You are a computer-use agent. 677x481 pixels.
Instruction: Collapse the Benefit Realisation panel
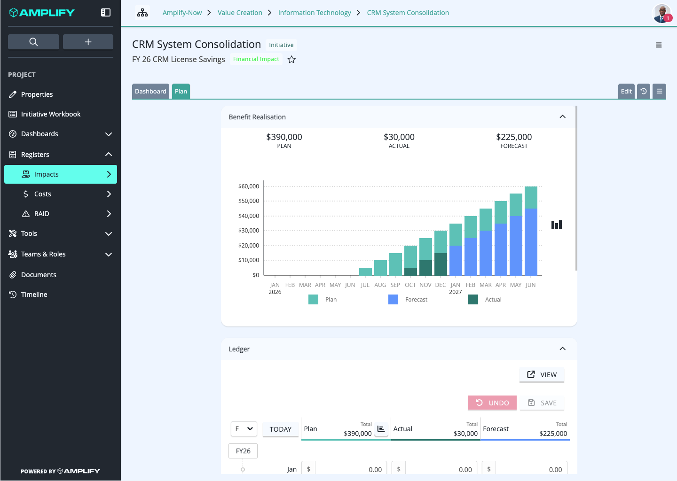click(x=562, y=116)
